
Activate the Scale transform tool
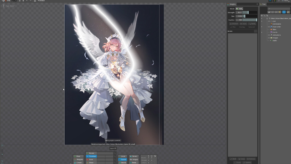[91, 160]
